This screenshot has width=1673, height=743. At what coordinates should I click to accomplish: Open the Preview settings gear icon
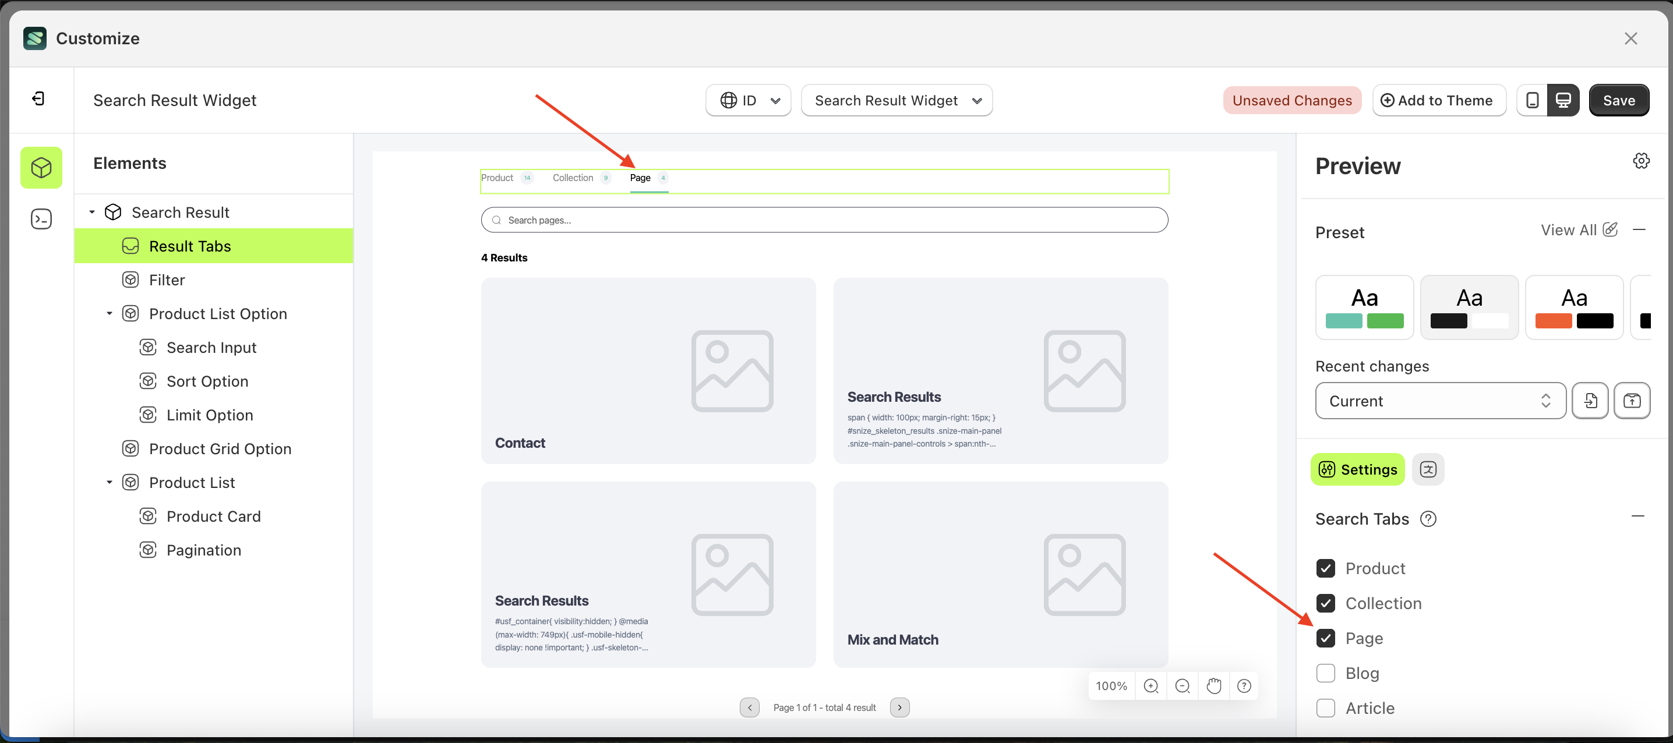(1641, 161)
